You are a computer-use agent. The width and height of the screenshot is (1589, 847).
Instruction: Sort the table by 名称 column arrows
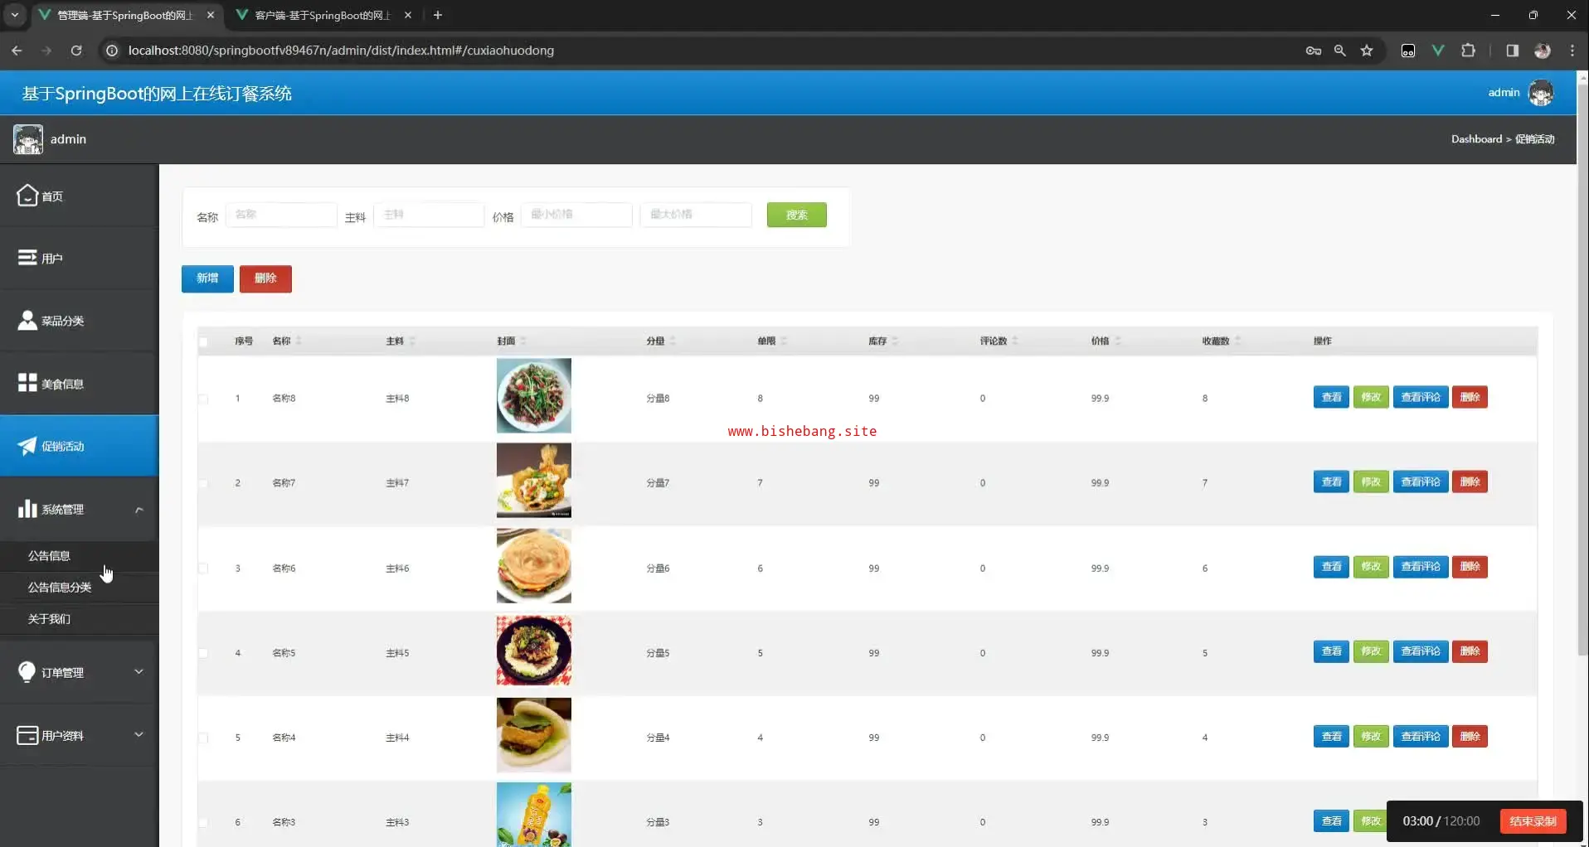(x=299, y=341)
